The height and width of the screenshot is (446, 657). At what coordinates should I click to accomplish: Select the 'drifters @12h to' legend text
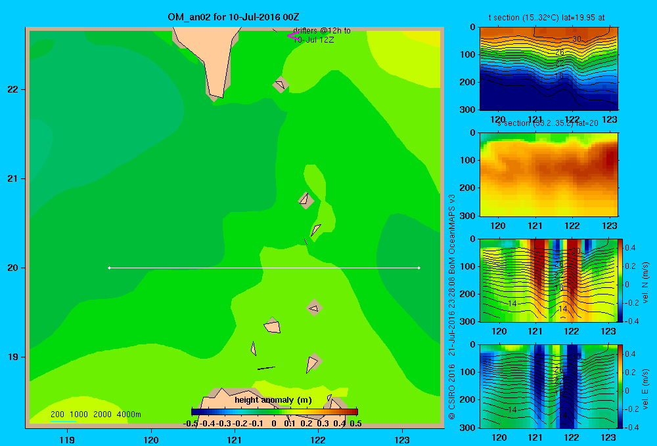(x=322, y=31)
